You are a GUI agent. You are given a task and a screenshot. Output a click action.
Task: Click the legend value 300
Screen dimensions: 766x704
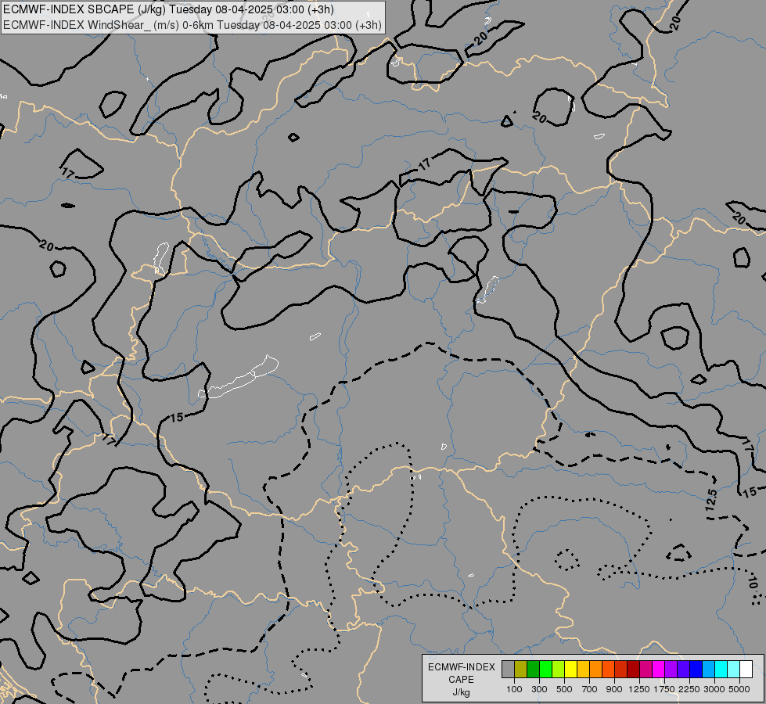(x=539, y=689)
